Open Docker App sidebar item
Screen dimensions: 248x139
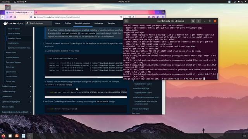click(10, 67)
